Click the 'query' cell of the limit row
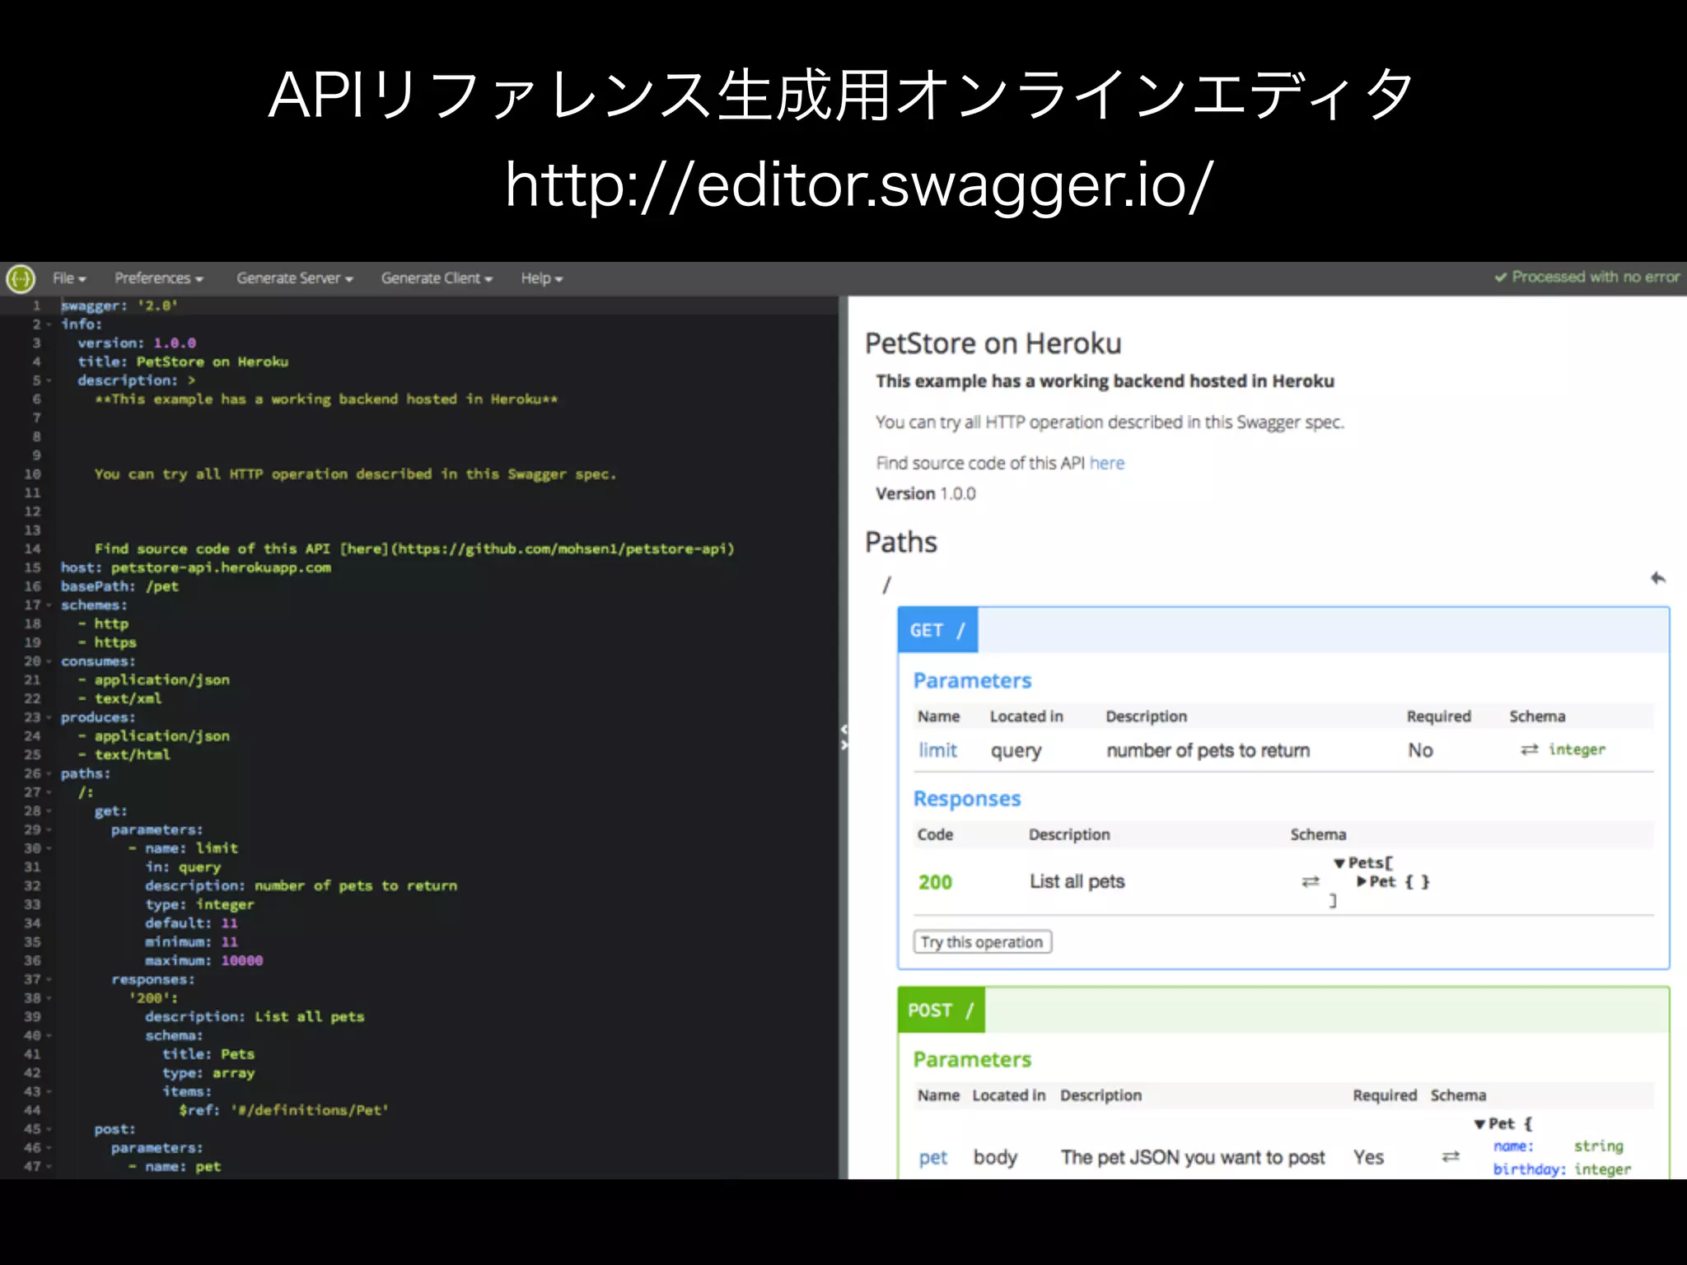 [x=1016, y=750]
